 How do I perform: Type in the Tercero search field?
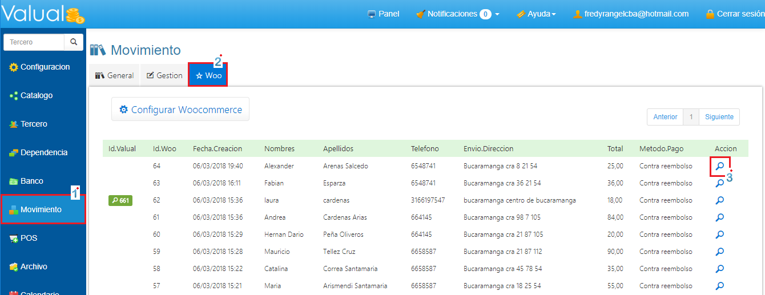(x=34, y=42)
